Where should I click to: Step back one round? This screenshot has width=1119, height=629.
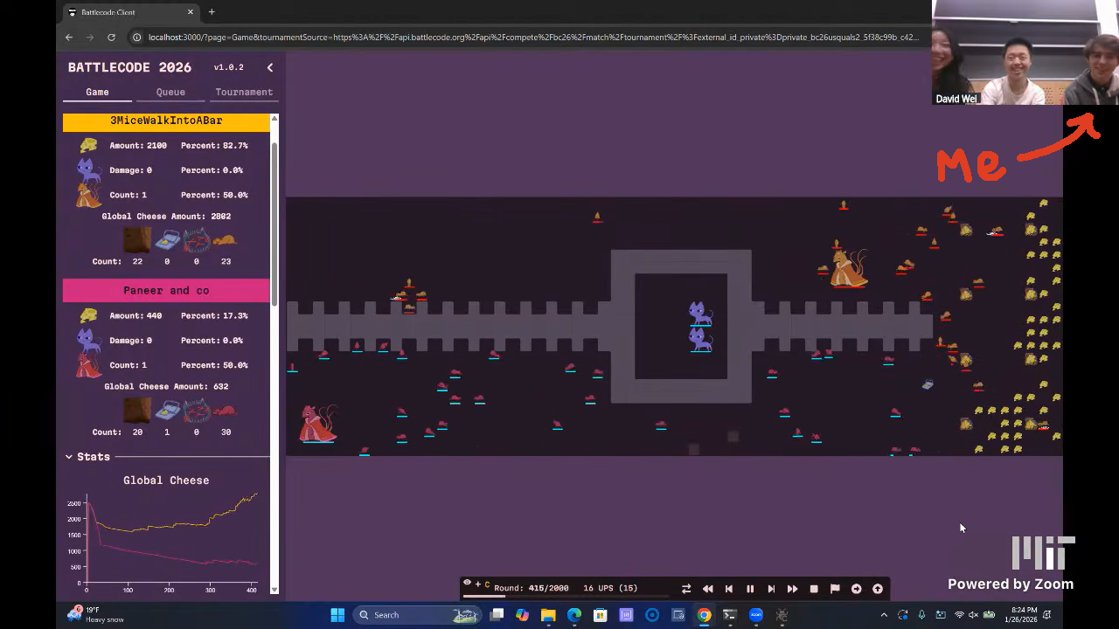728,589
